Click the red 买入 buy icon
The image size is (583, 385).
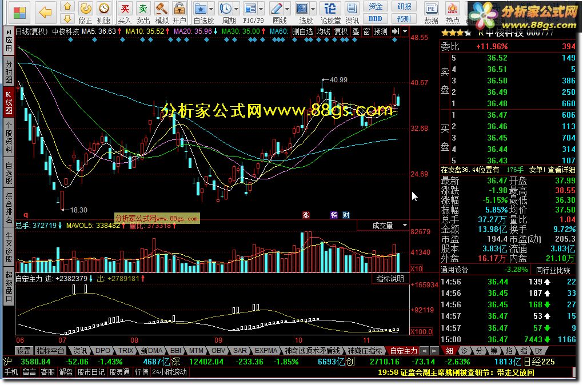(x=125, y=8)
